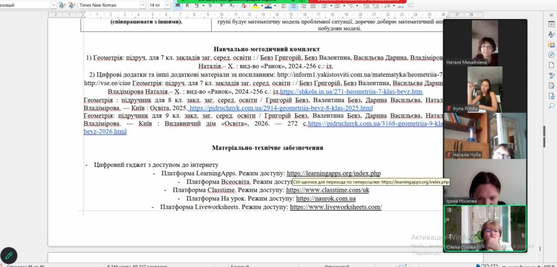
Task: Toggle unordered bullet list
Action: [x=324, y=5]
